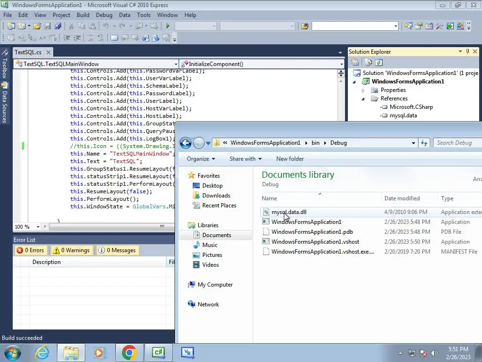The height and width of the screenshot is (362, 482).
Task: Open the empty Find combo box dropdown
Action: coord(395,26)
